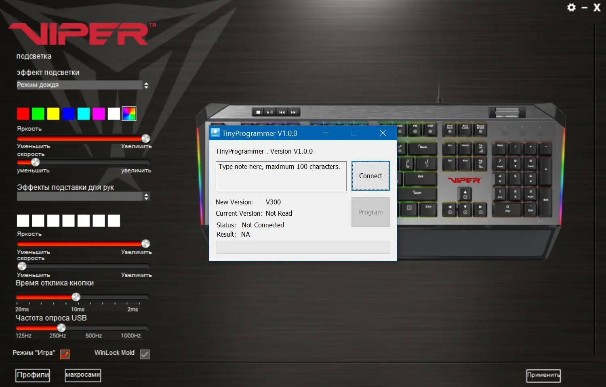Click the backlight brightness slider handle
The width and height of the screenshot is (606, 387).
146,138
